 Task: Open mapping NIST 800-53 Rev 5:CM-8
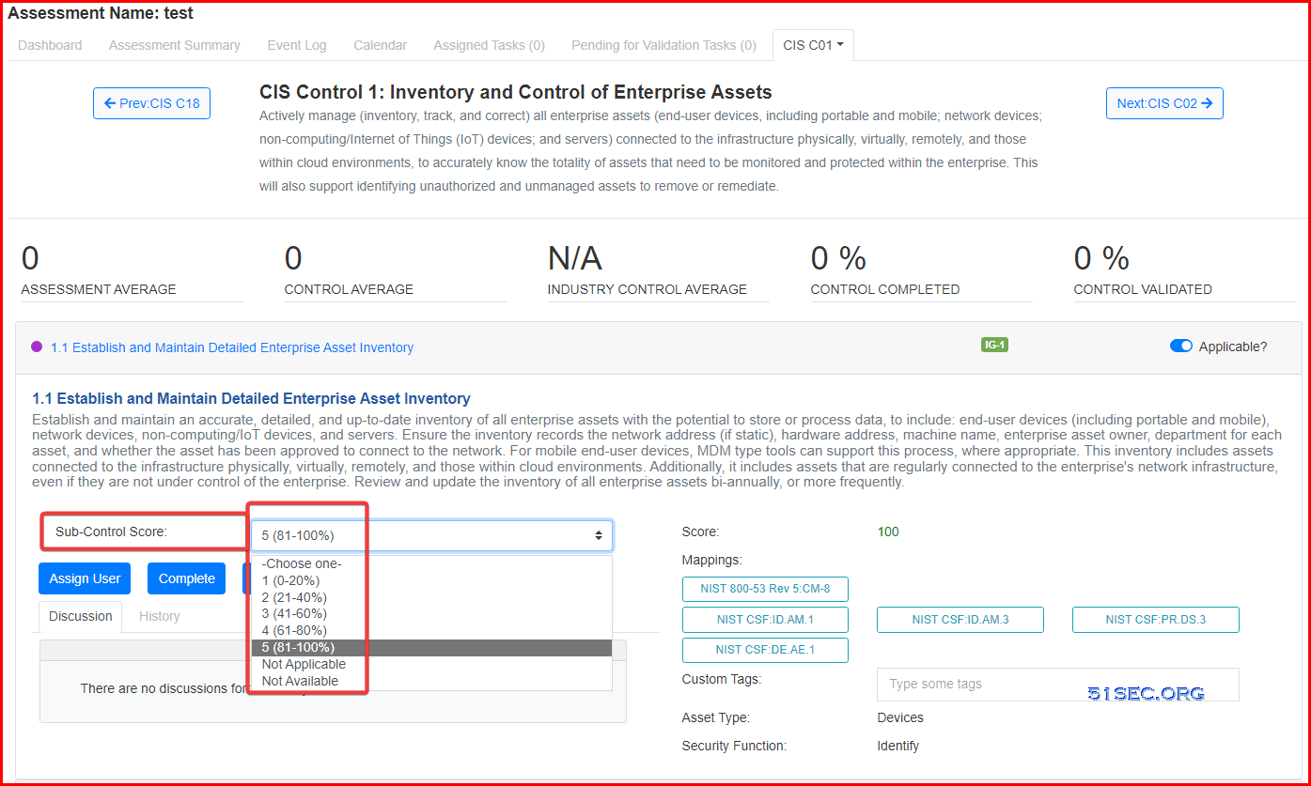[x=765, y=589]
